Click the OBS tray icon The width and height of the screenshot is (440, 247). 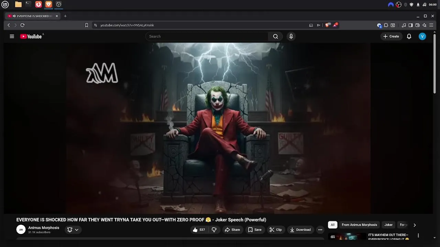pyautogui.click(x=399, y=4)
